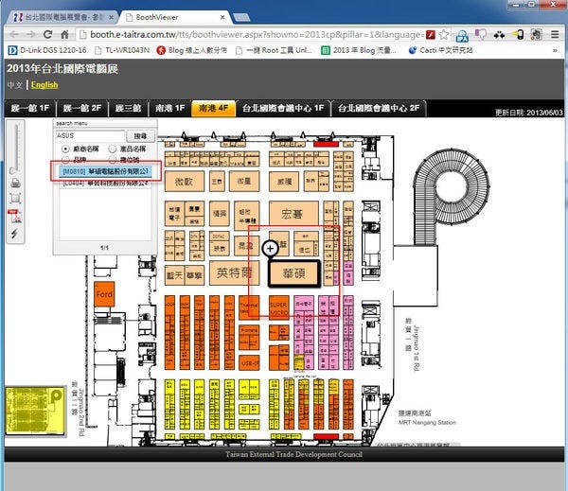Viewport: 568px width, 491px height.
Task: Switch to the 台北國際會議中心 2F tab
Action: point(379,108)
